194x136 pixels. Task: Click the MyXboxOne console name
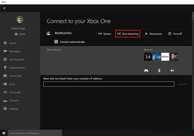(x=63, y=33)
